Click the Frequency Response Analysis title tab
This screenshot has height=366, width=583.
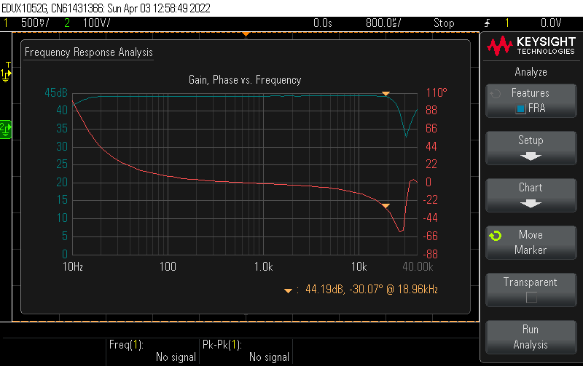pos(89,52)
